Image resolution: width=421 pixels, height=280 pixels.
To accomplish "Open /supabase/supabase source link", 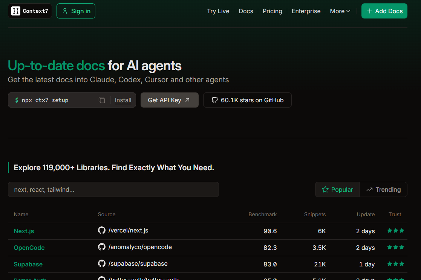I will pyautogui.click(x=138, y=264).
